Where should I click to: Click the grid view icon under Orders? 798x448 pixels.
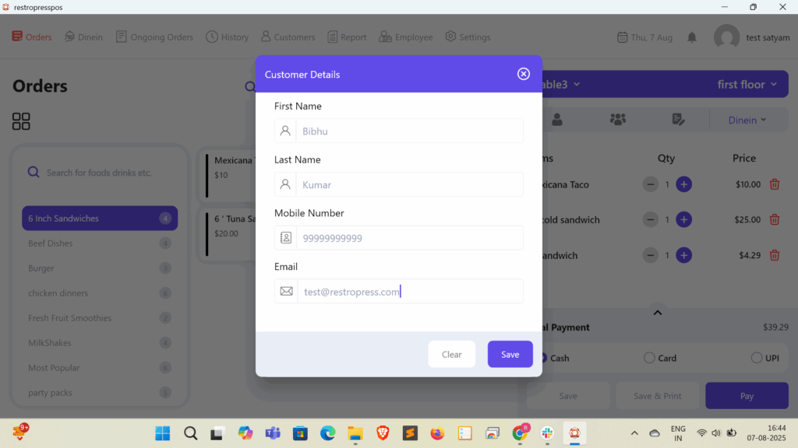coord(21,121)
